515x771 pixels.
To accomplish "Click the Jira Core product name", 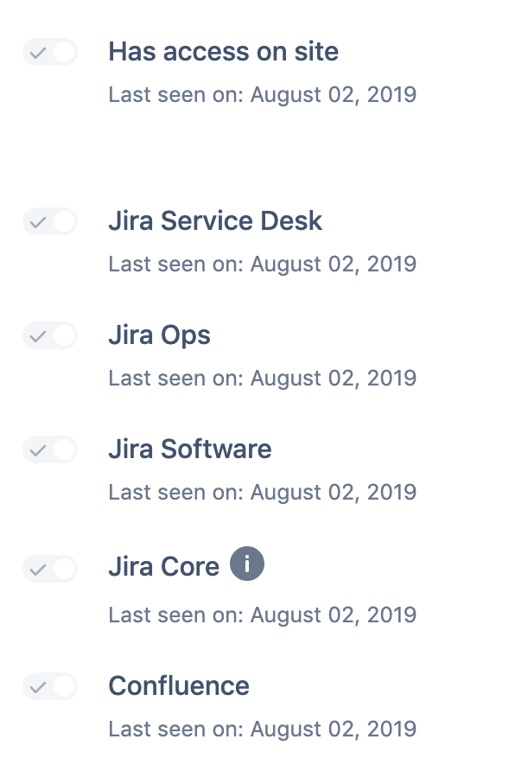I will click(x=163, y=566).
